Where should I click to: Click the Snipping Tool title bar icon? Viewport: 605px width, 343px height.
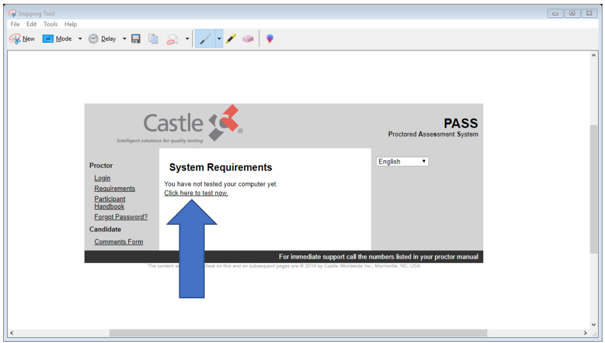click(12, 13)
